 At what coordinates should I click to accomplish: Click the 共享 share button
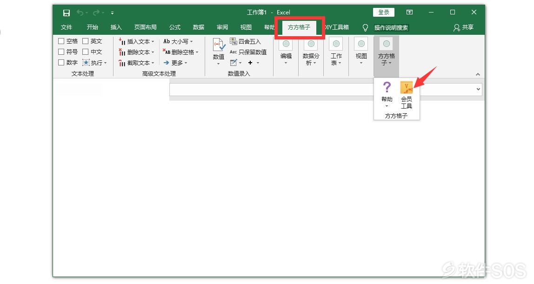pos(463,27)
